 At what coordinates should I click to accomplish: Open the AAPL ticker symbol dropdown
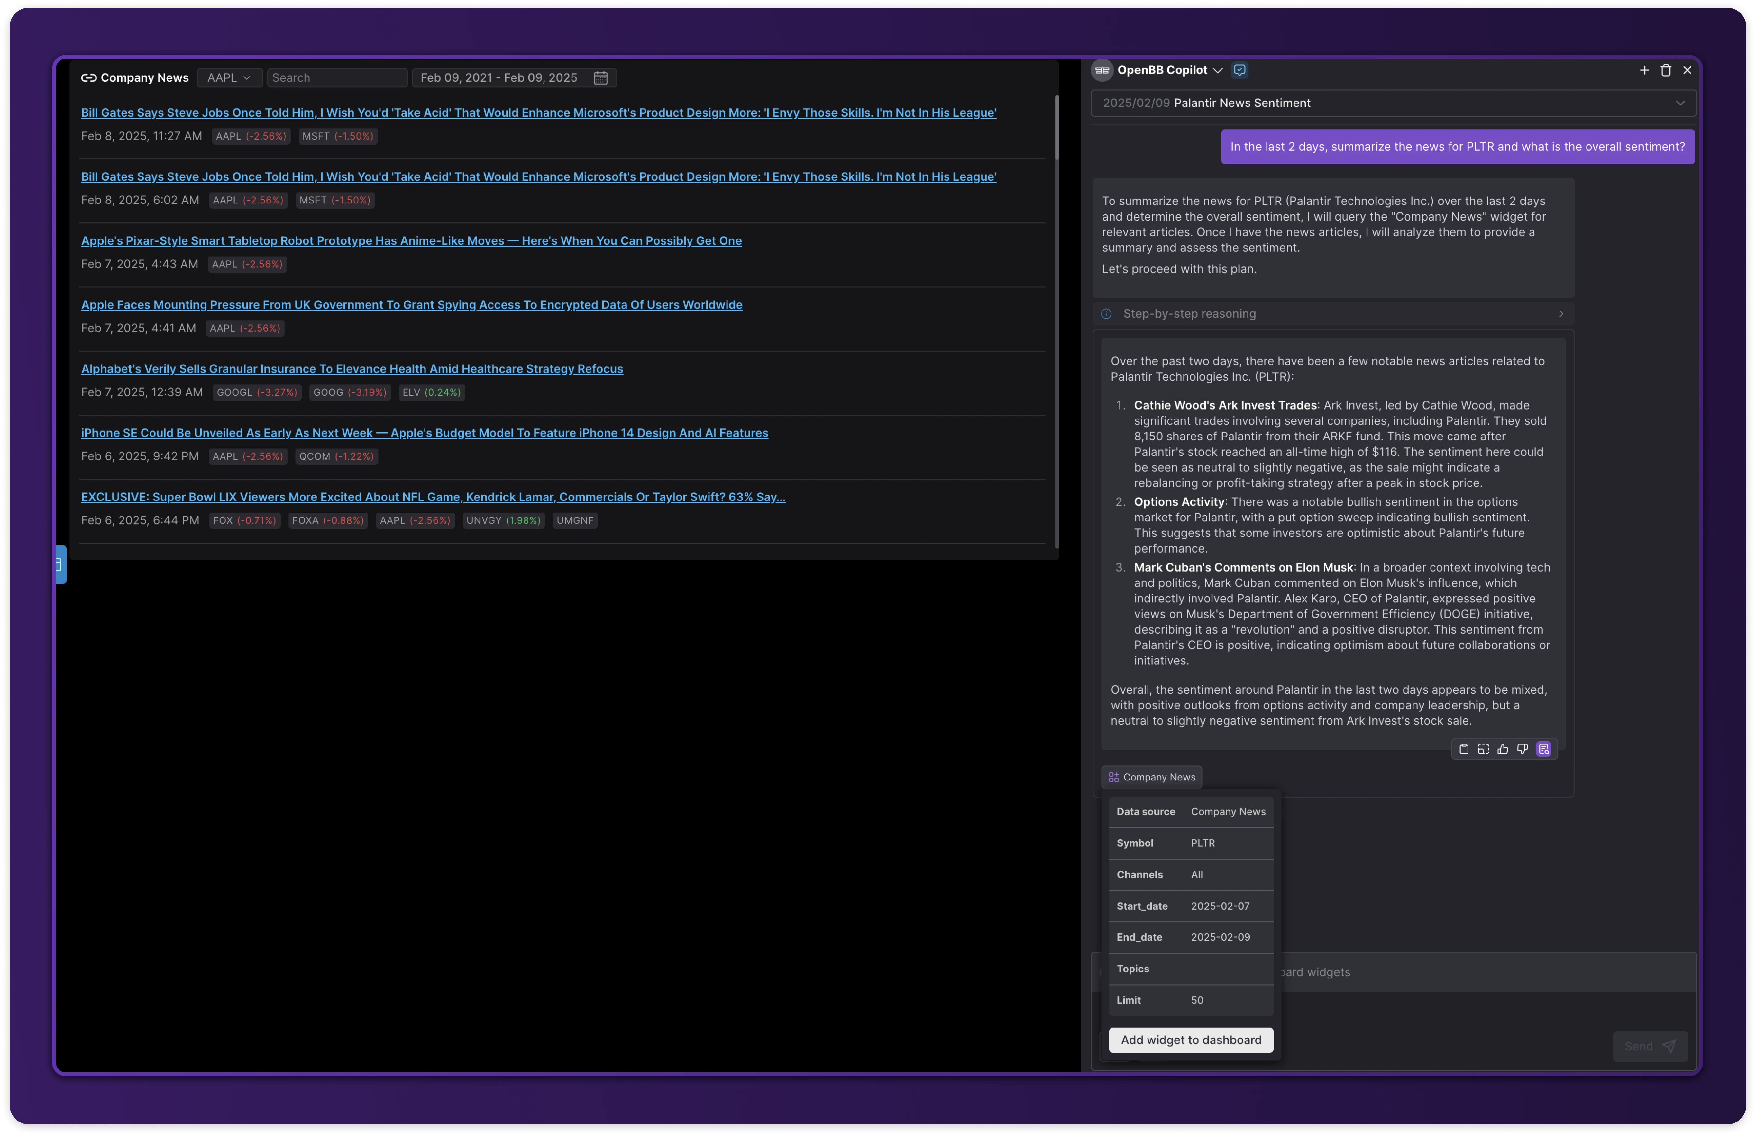229,78
